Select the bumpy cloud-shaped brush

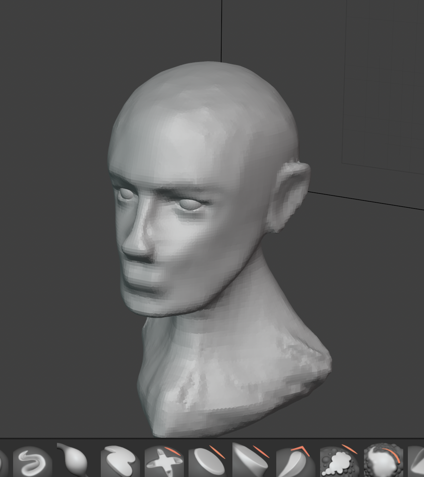click(x=340, y=461)
